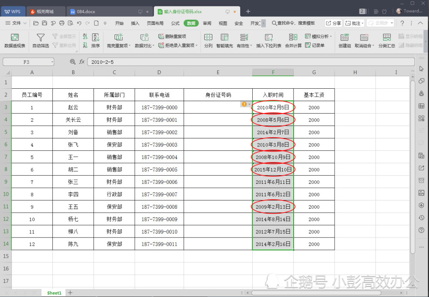Click 删除重复项 to remove duplicates
Viewport: 429px width, 297px height.
(172, 36)
